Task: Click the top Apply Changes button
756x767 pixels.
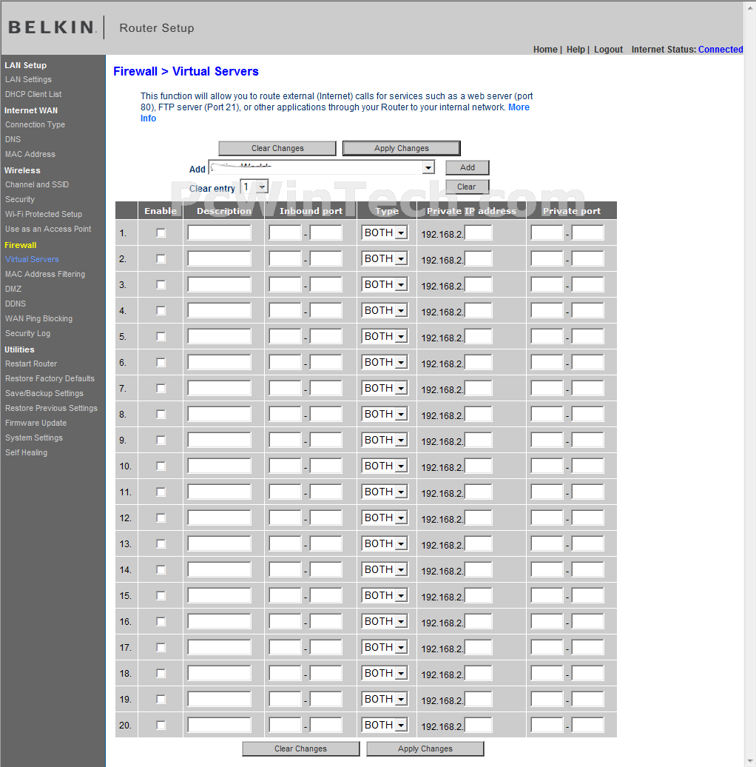Action: [x=401, y=148]
